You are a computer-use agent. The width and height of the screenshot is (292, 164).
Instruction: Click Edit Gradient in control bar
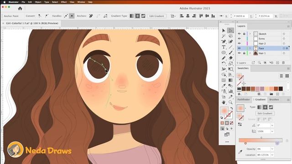pos(156,16)
